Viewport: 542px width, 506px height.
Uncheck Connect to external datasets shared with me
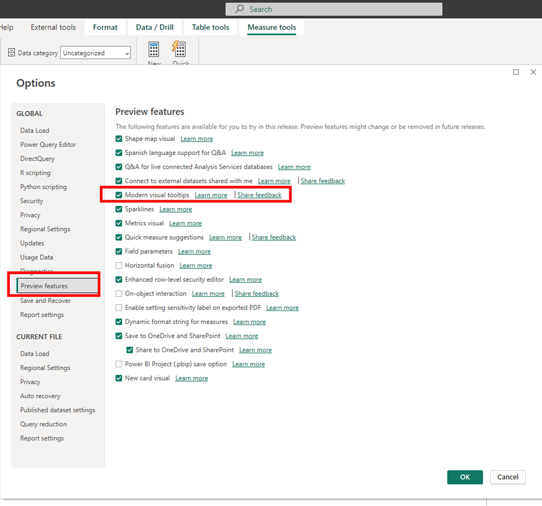point(119,181)
